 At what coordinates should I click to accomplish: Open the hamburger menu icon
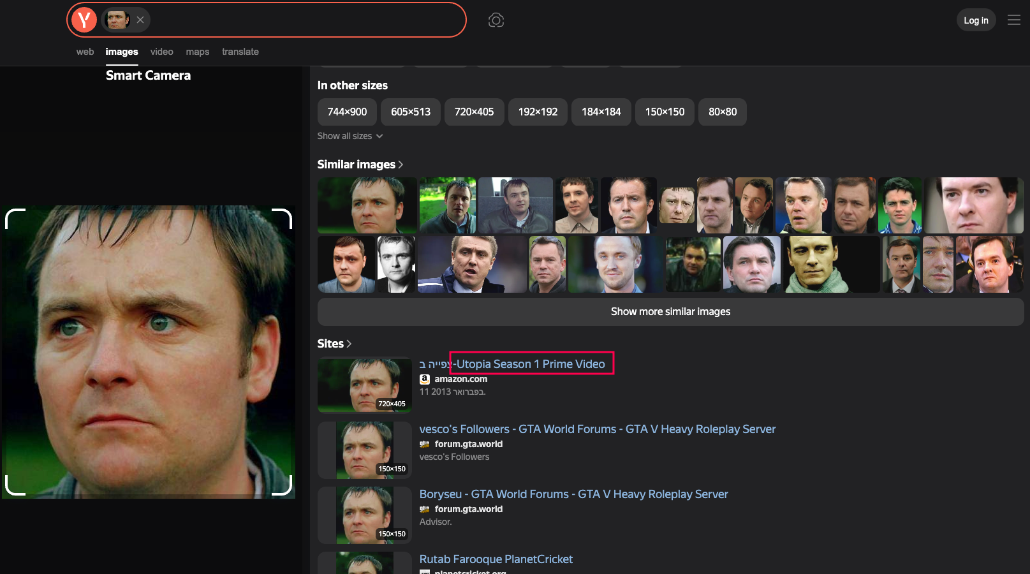(x=1013, y=20)
